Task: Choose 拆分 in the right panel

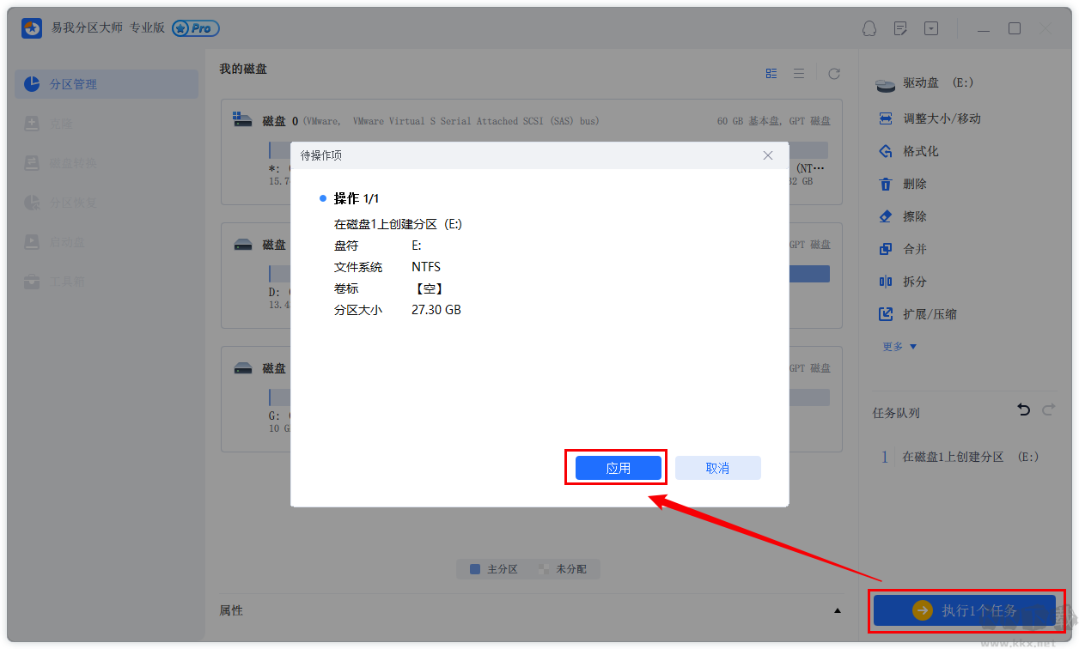Action: pyautogui.click(x=903, y=282)
